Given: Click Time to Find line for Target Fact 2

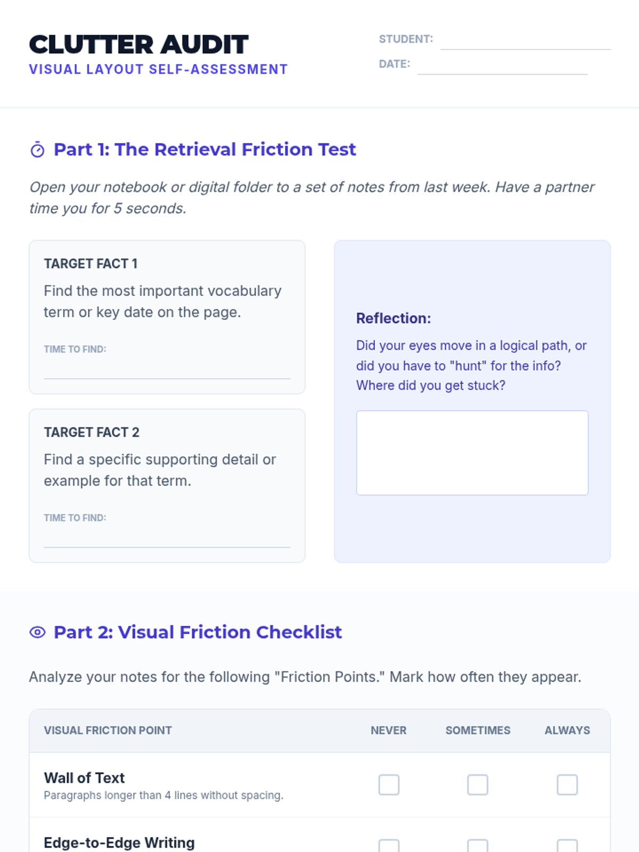Looking at the screenshot, I should (x=167, y=538).
